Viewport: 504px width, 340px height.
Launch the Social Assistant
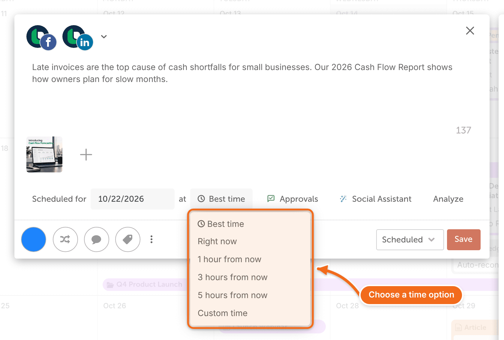(375, 199)
